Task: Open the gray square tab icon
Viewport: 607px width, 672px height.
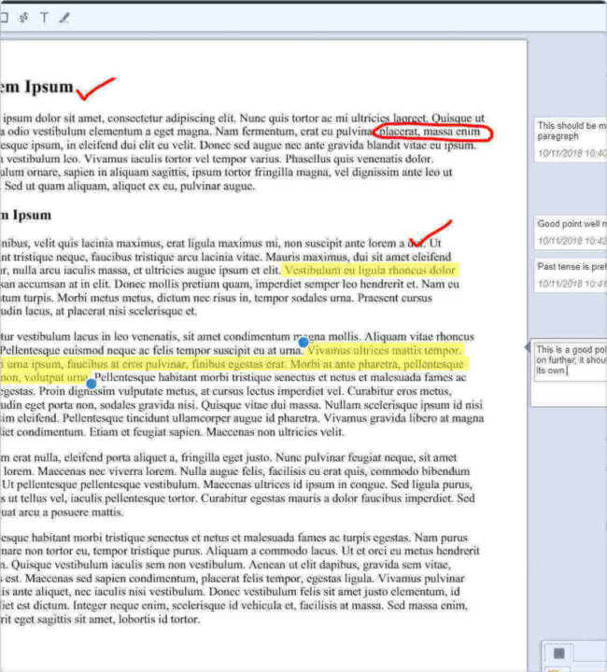Action: coord(558,653)
